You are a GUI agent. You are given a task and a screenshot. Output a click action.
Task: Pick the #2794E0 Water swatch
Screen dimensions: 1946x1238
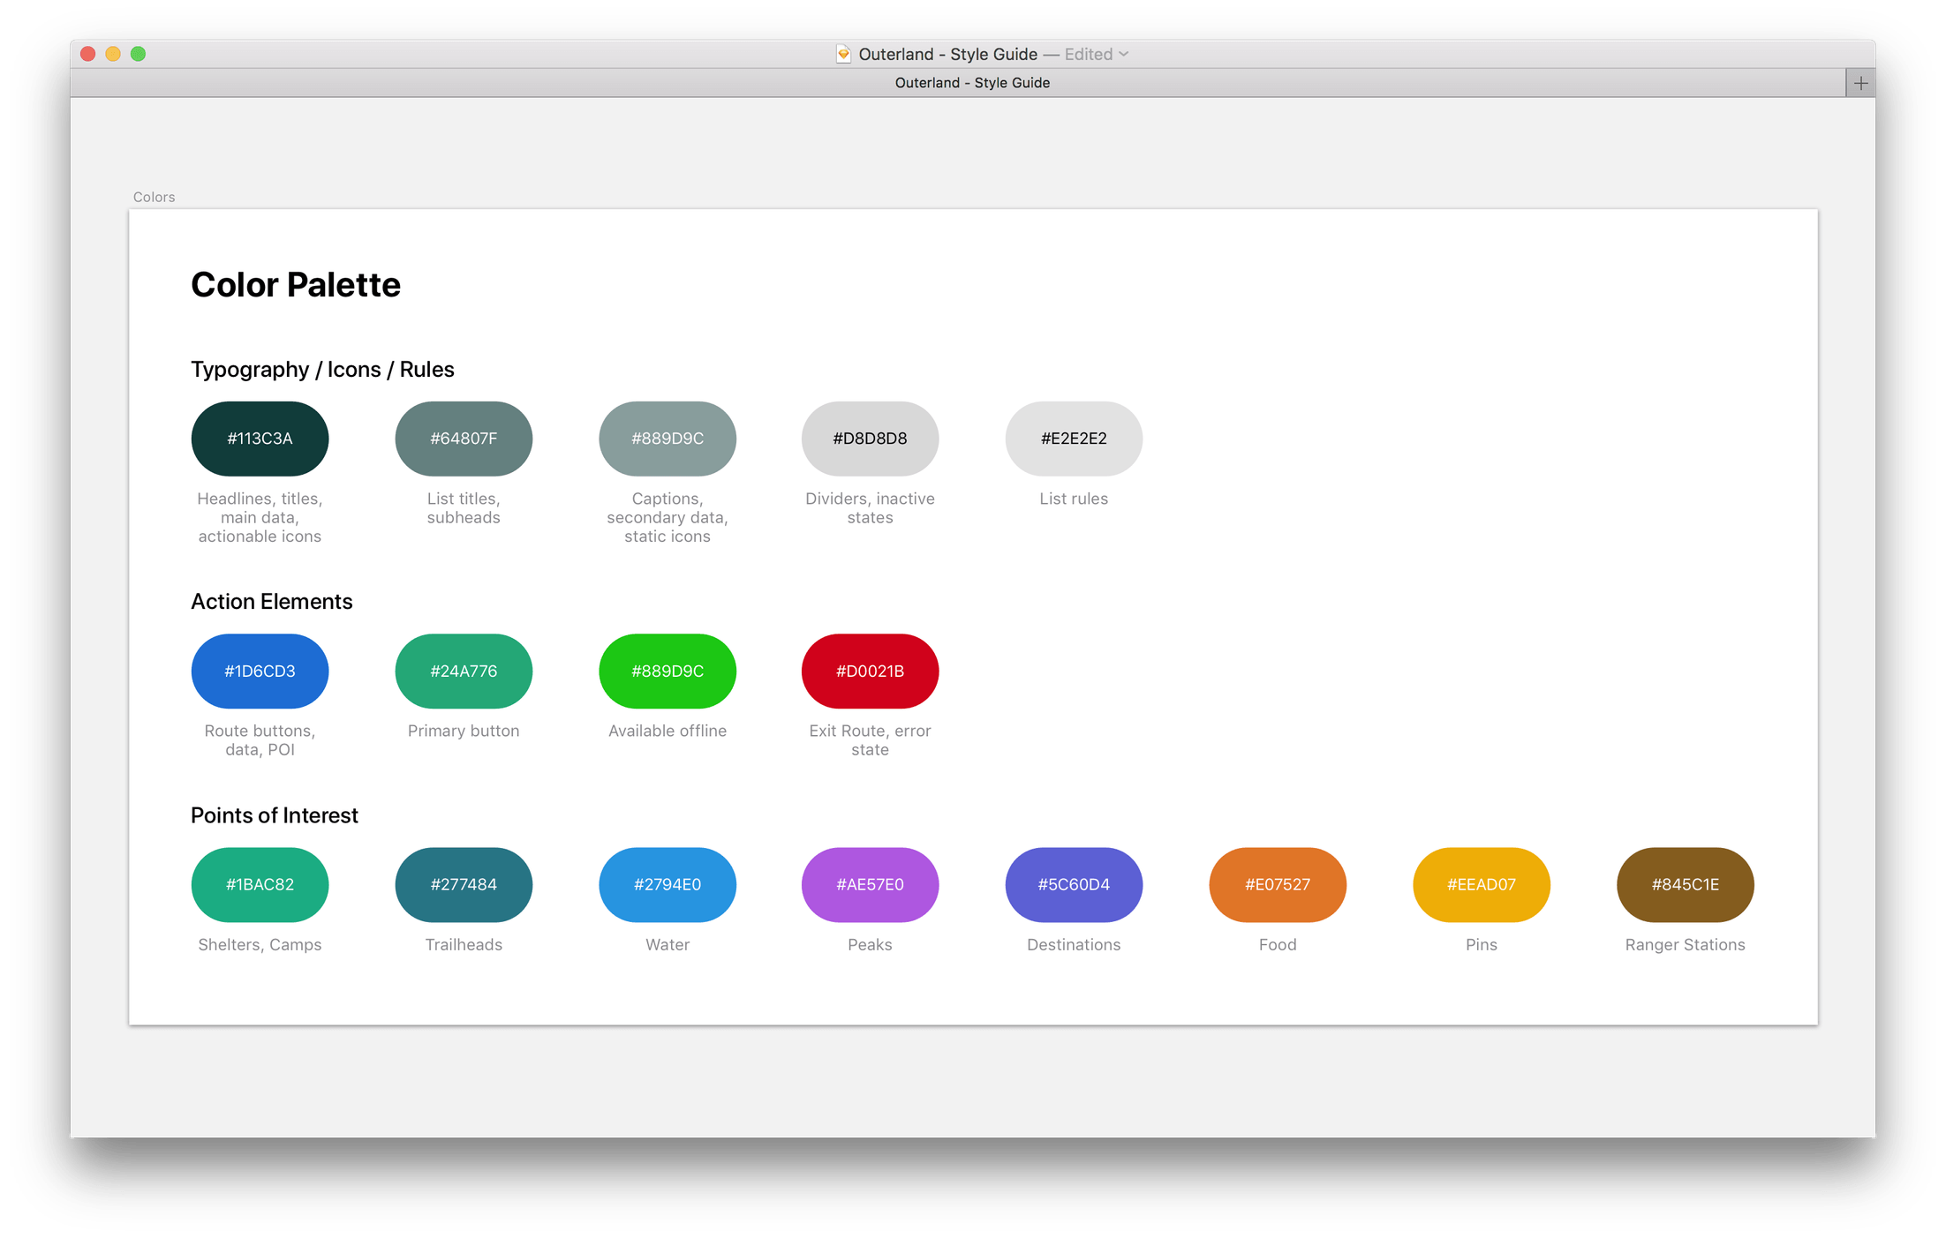(668, 885)
